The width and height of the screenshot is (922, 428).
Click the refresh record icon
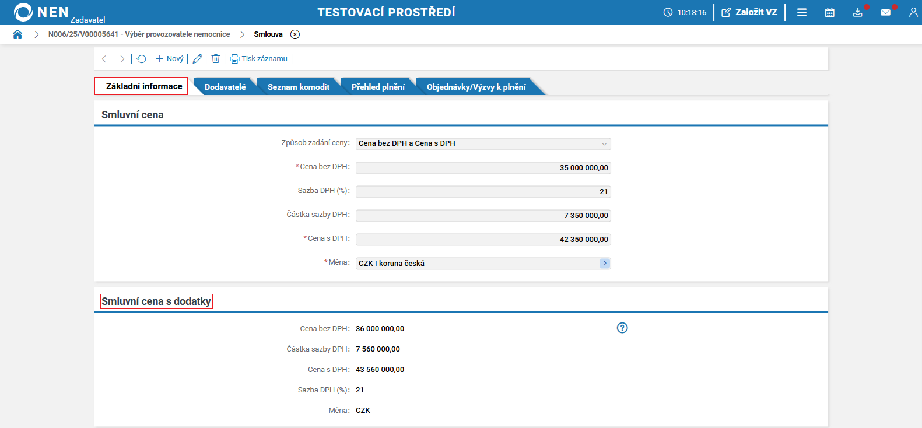141,59
